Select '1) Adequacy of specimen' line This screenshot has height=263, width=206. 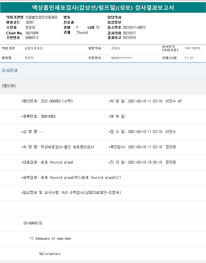pyautogui.click(x=51, y=238)
